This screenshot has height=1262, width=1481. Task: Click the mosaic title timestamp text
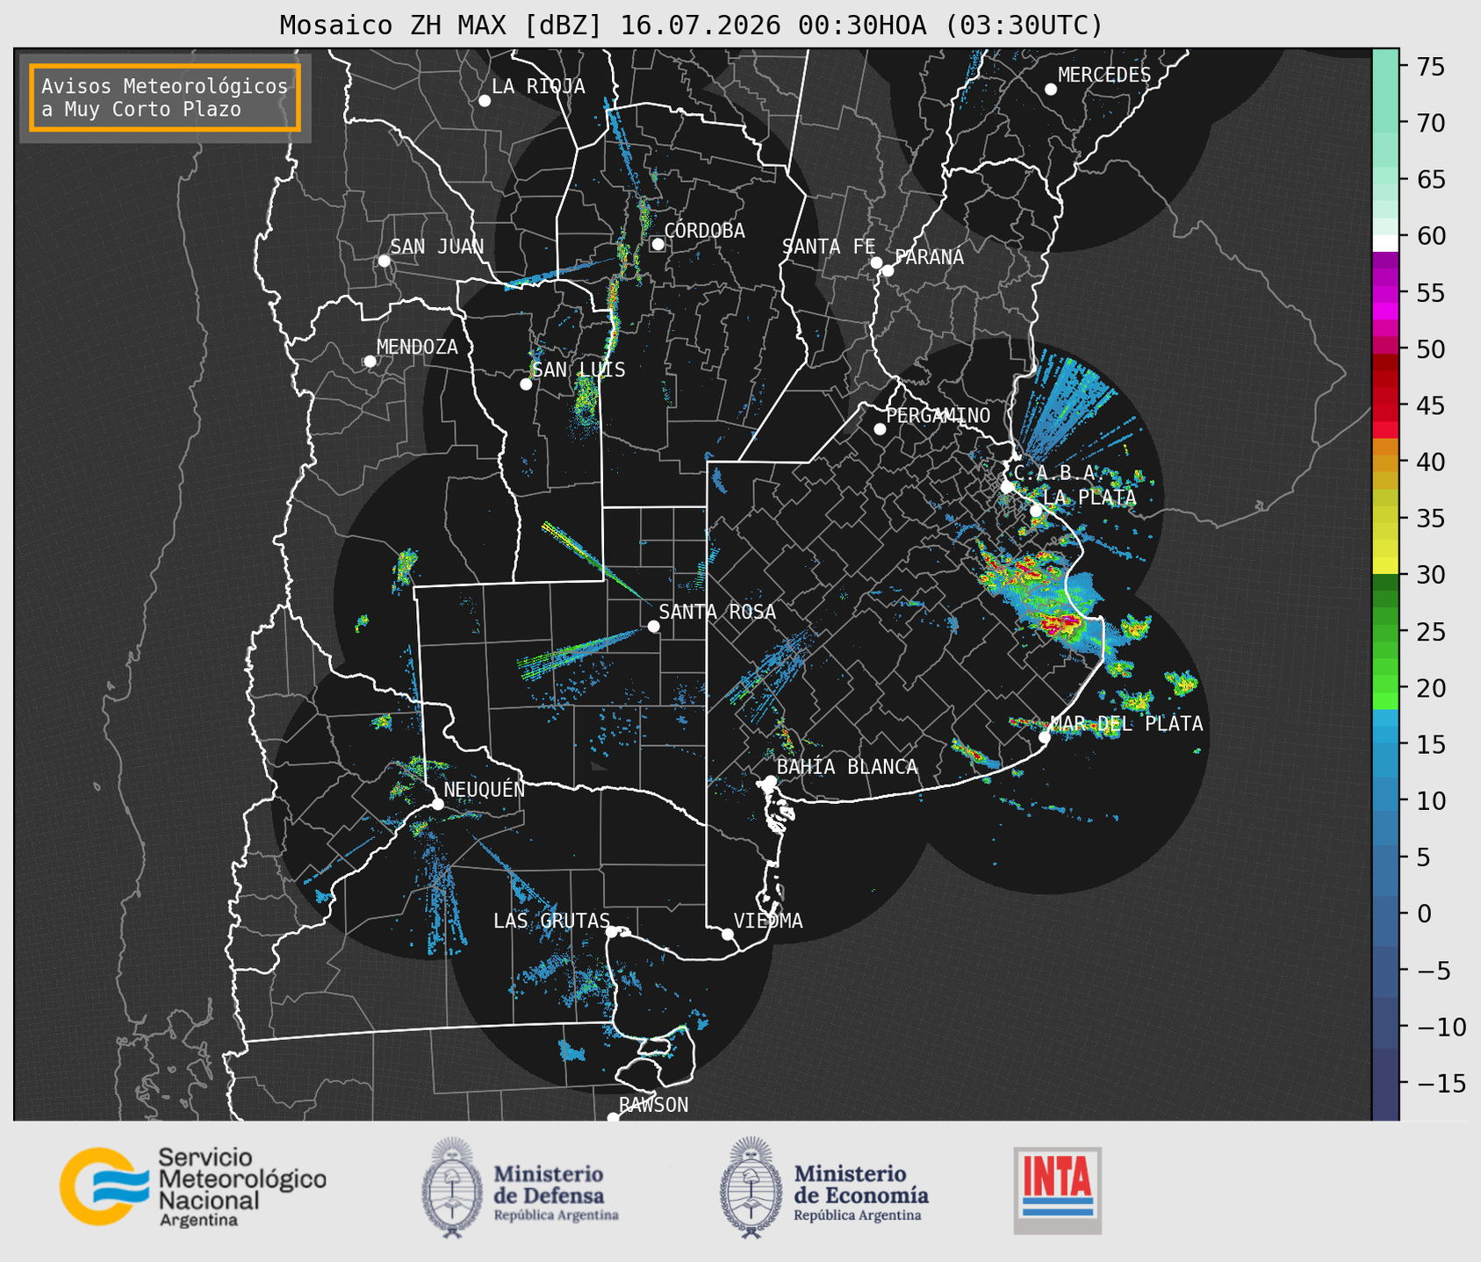tap(861, 25)
